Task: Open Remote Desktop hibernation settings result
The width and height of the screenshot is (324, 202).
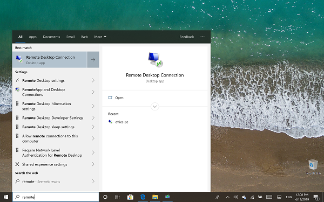Action: point(56,106)
